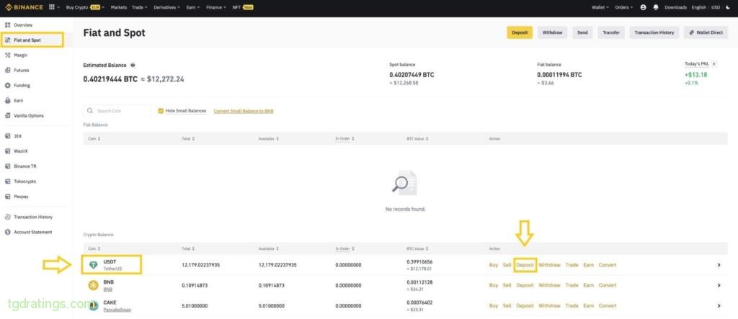The width and height of the screenshot is (738, 319).
Task: Hide estimated balance with eye icon
Action: tap(133, 66)
